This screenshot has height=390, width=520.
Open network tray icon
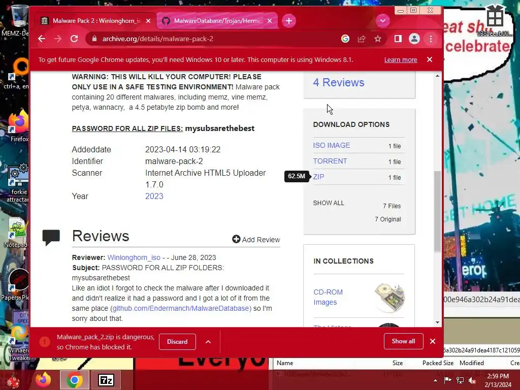click(x=460, y=380)
